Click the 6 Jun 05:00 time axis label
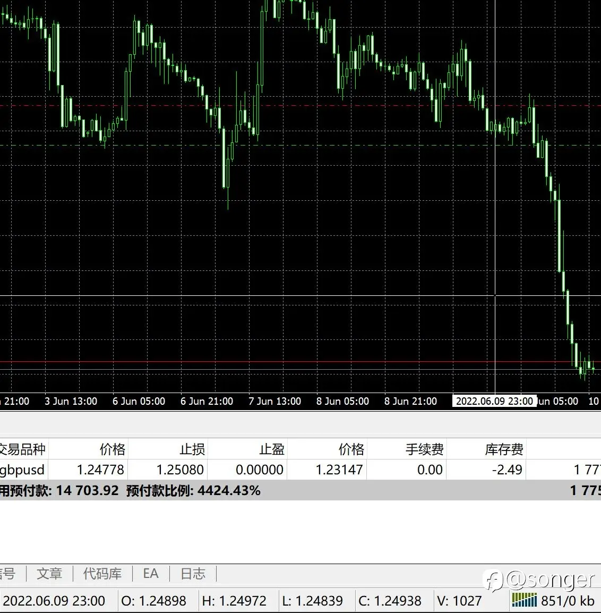Image resolution: width=601 pixels, height=613 pixels. 139,401
